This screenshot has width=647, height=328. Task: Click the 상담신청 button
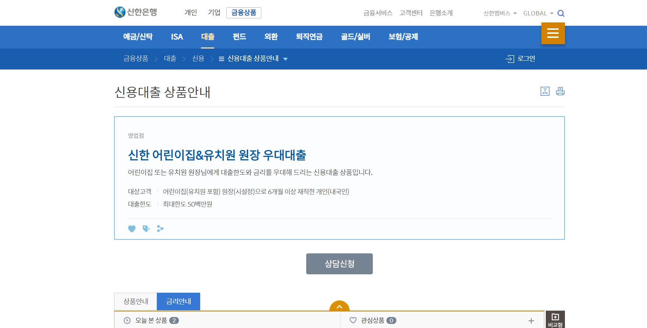339,264
